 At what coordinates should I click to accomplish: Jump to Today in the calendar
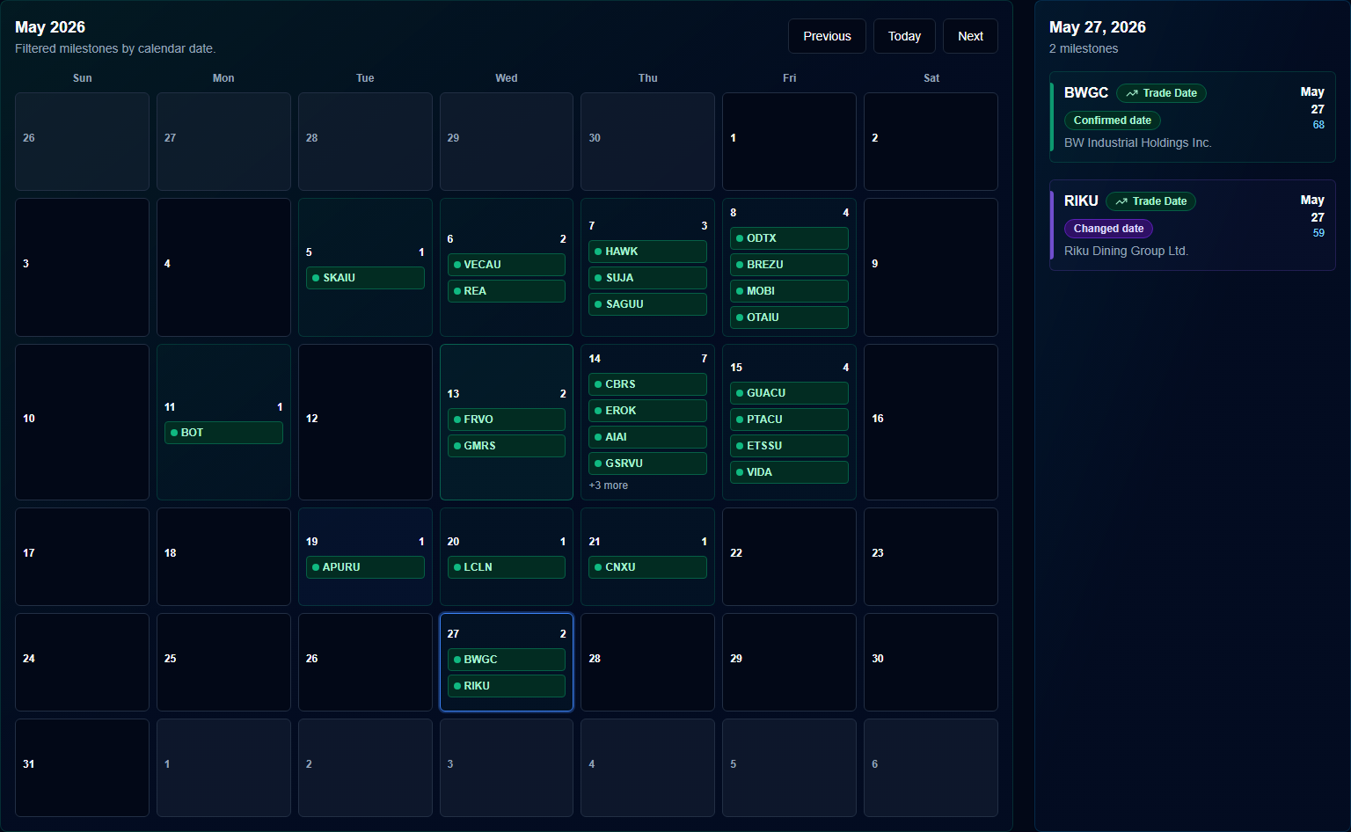tap(904, 36)
